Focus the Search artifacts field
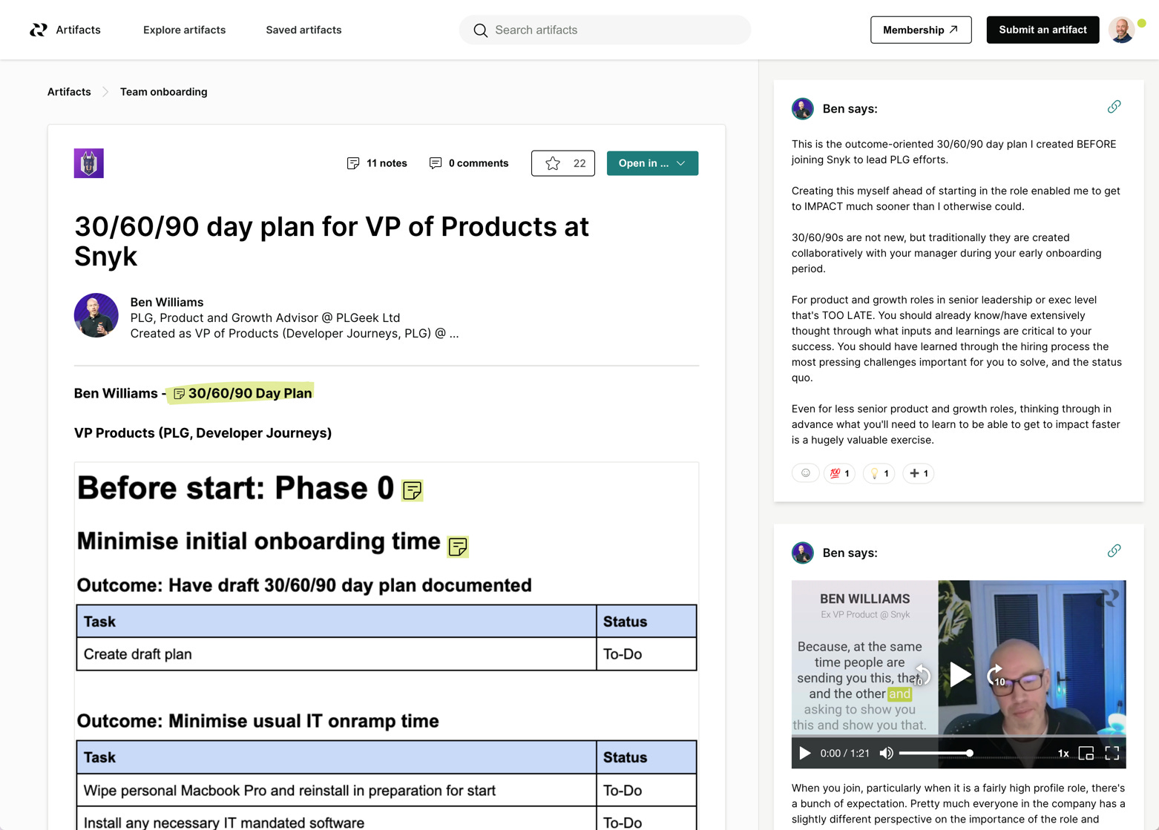This screenshot has width=1159, height=830. point(605,30)
